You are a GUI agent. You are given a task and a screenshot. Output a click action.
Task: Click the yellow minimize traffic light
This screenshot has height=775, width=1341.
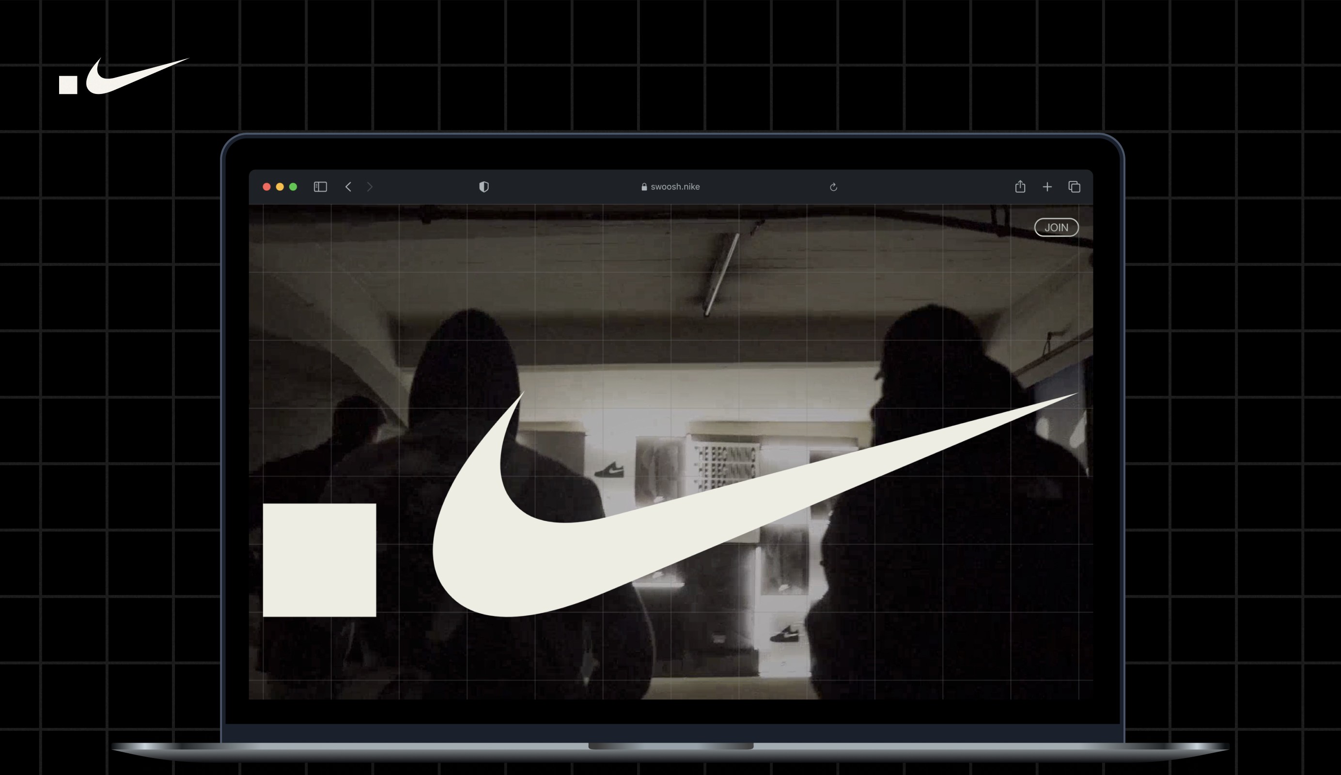click(x=280, y=186)
